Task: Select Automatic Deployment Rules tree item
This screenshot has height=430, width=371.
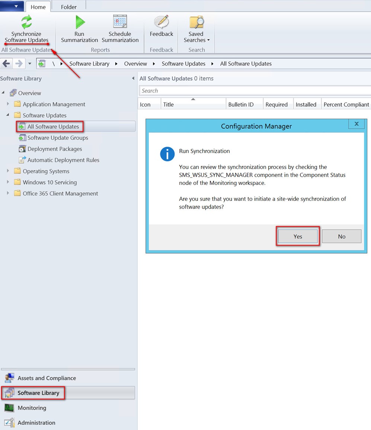Action: 63,160
